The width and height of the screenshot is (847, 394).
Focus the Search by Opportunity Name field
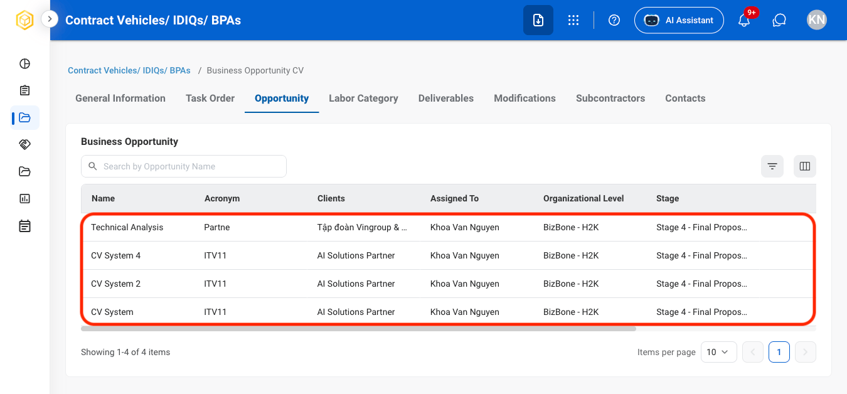tap(184, 166)
